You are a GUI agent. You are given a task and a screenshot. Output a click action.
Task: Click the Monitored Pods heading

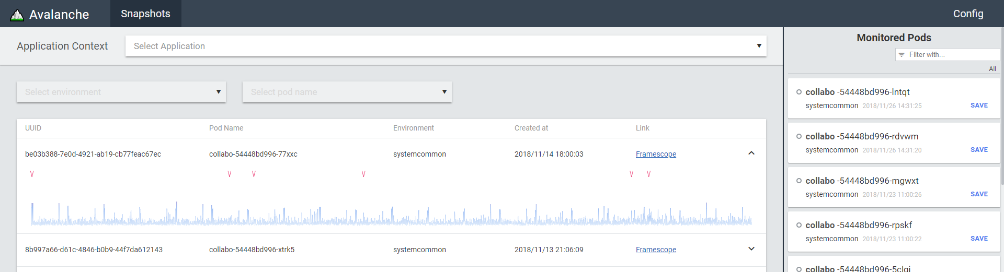point(894,38)
